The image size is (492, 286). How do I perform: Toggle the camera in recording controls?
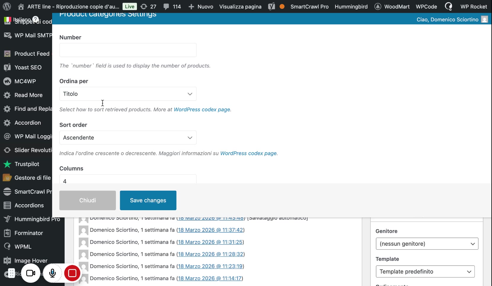31,273
